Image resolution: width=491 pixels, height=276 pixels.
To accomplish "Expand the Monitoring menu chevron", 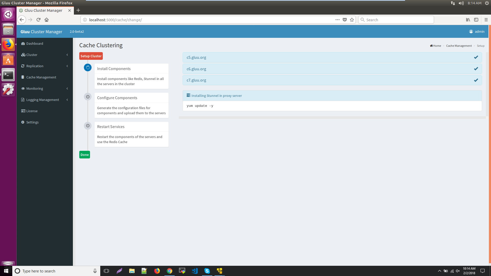I will (67, 88).
